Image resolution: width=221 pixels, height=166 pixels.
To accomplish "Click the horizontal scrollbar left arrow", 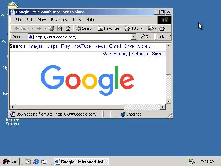I will pyautogui.click(x=12, y=107).
